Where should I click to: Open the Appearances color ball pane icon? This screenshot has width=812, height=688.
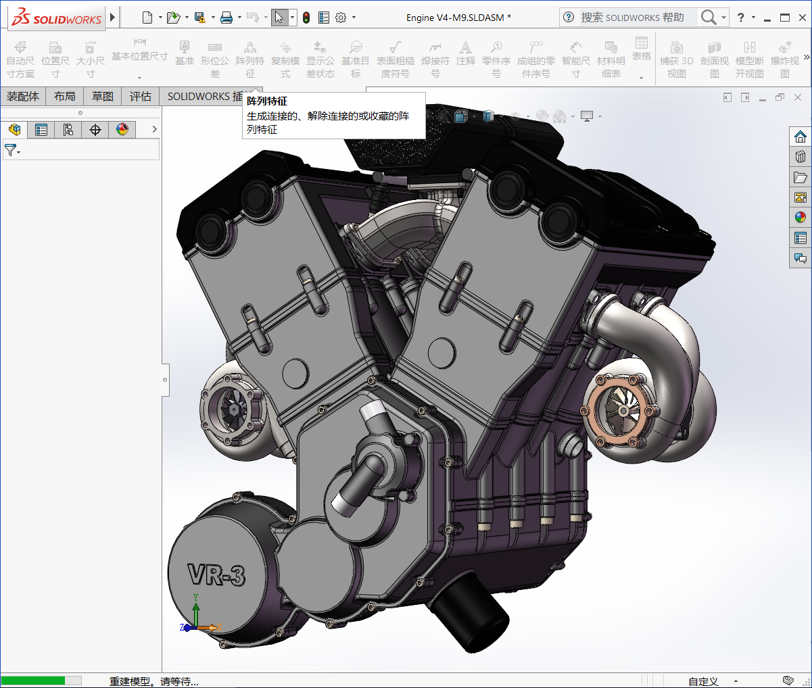click(x=801, y=218)
